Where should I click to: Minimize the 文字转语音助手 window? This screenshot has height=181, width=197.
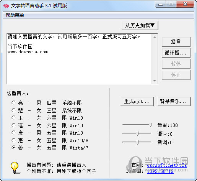161,5
